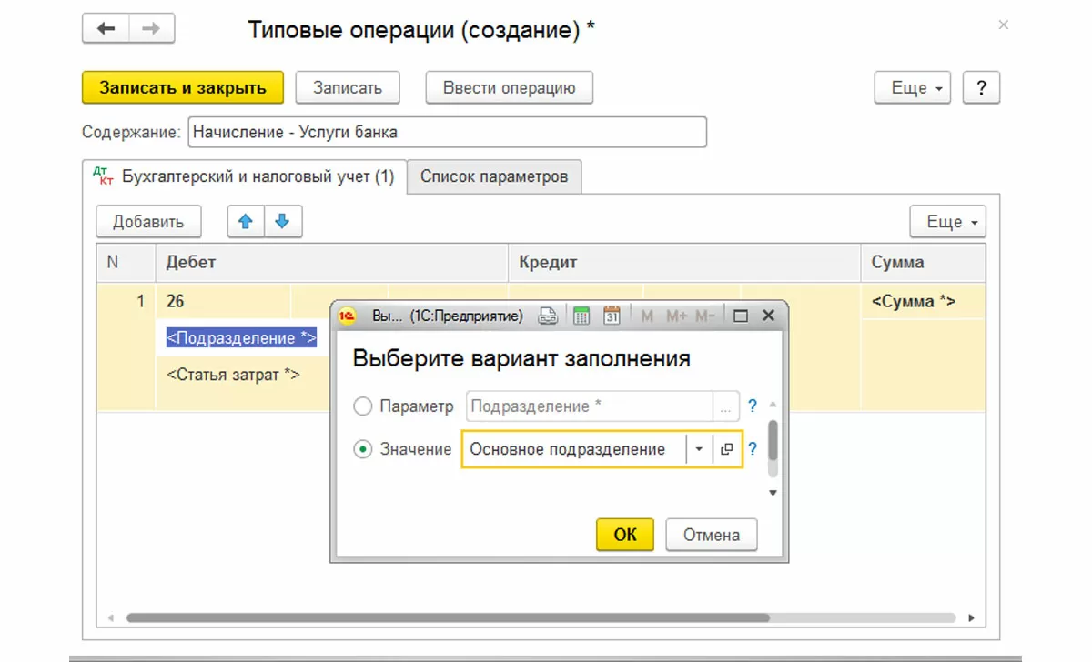Move row up with blue up arrow

[x=246, y=221]
